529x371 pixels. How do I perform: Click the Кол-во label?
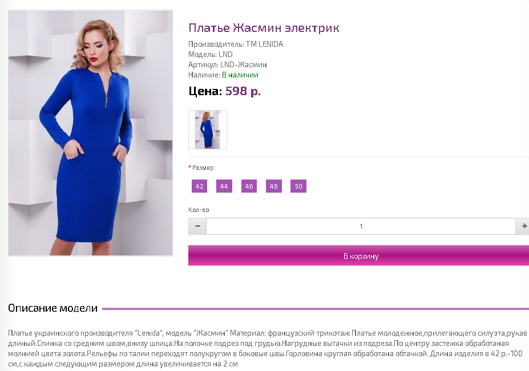point(199,210)
